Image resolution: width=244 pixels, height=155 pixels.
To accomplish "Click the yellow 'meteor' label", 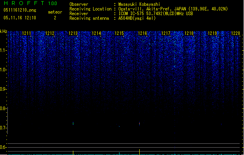I will tap(55, 12).
